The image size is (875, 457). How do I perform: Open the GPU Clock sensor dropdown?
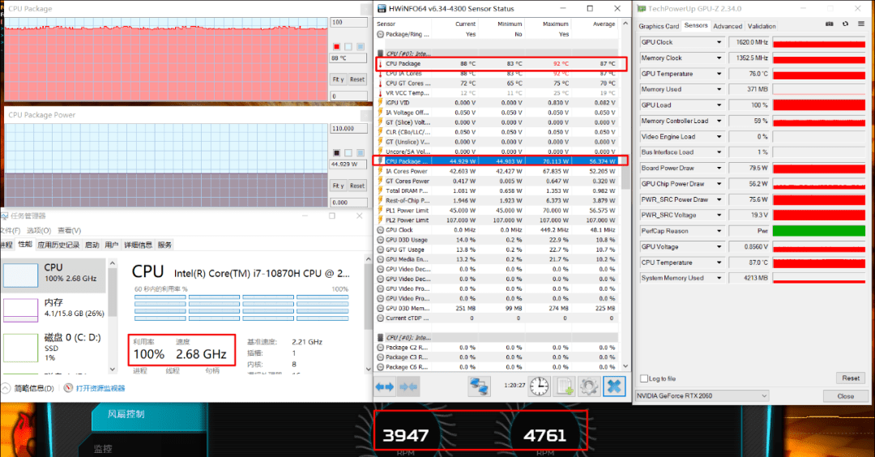pos(719,42)
